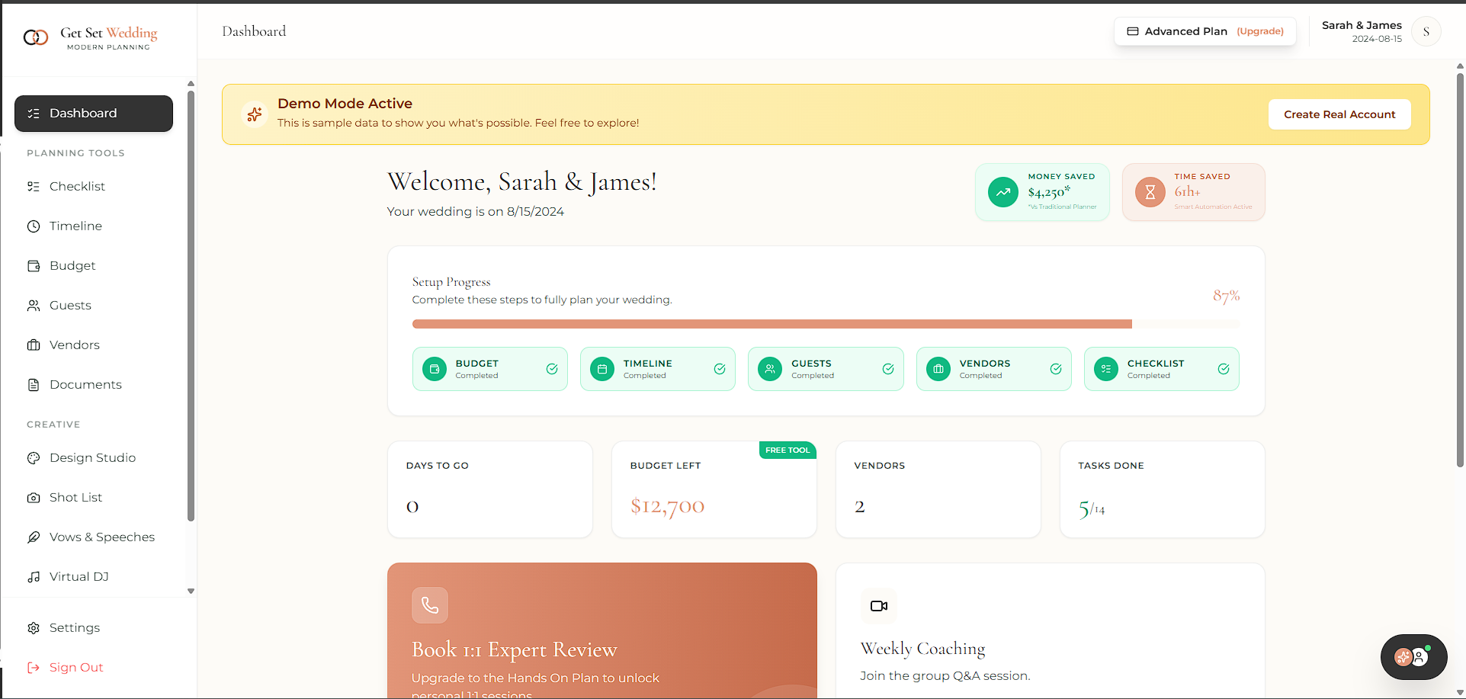Click the phone icon on Expert Review card

tap(430, 605)
